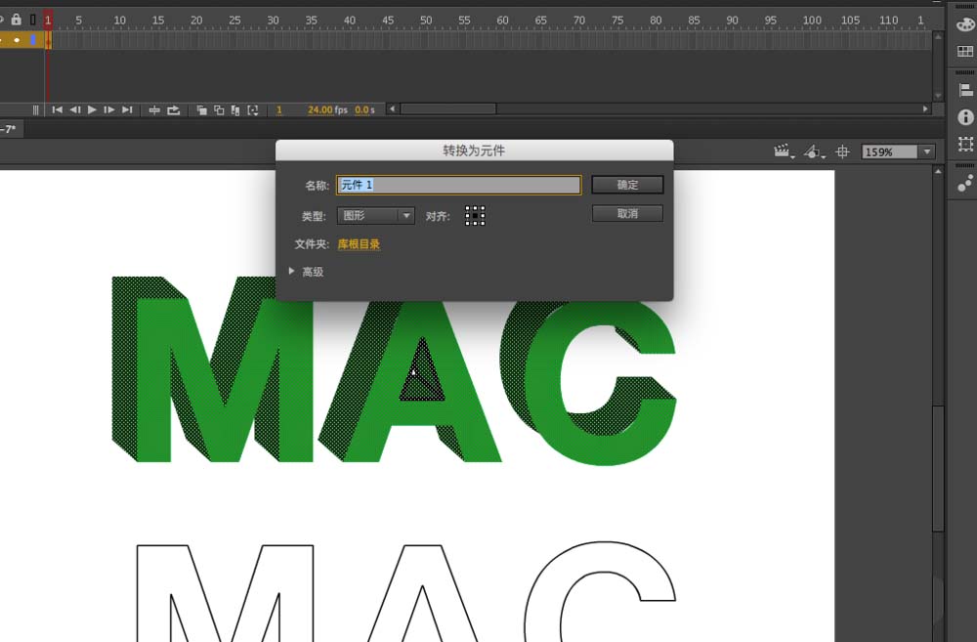Open the Edit Symbols shapes menu

(x=813, y=151)
